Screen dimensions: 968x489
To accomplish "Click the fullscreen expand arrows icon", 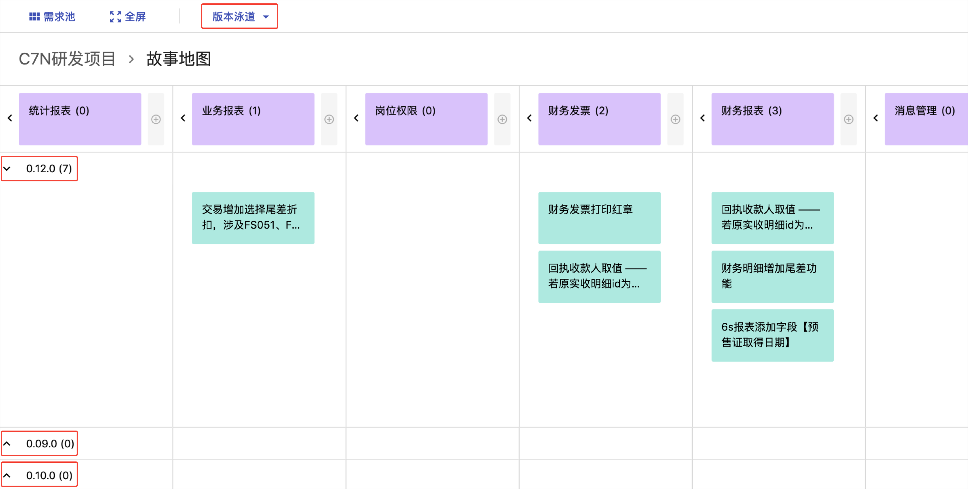I will [x=115, y=16].
